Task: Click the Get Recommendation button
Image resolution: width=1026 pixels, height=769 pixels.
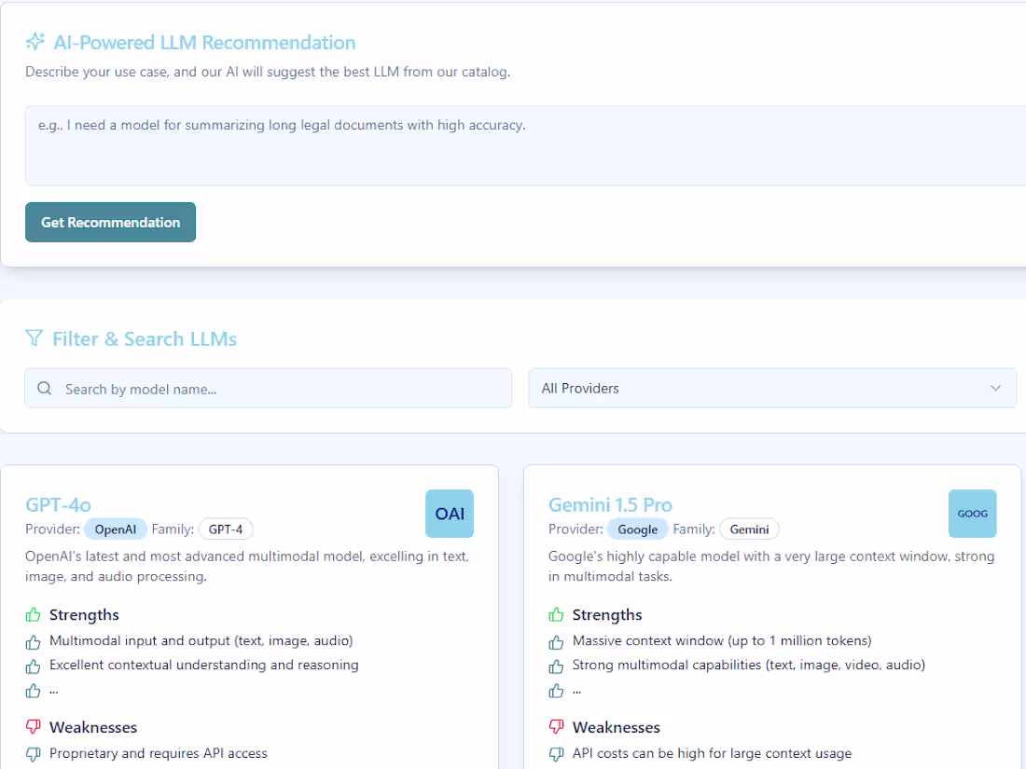Action: [110, 222]
